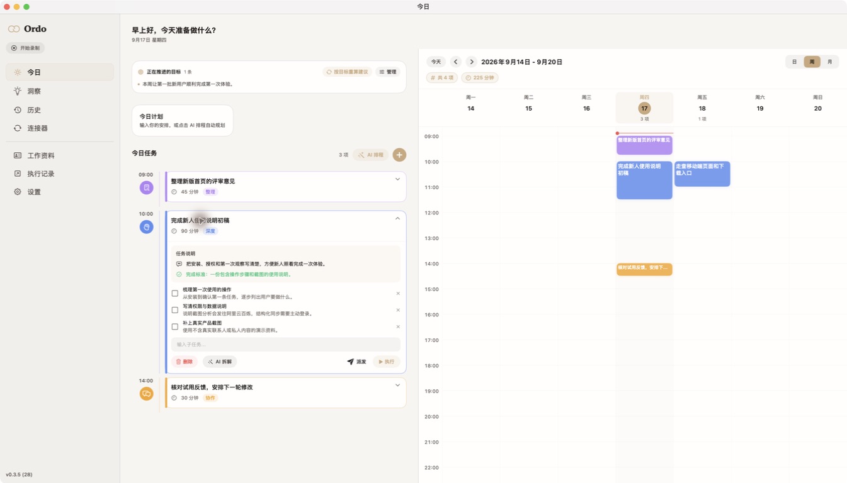Click the red 删除 trash button
847x483 pixels.
185,362
